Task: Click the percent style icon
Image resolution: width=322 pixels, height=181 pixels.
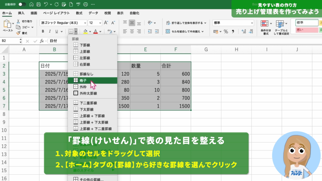Action: tap(225, 31)
